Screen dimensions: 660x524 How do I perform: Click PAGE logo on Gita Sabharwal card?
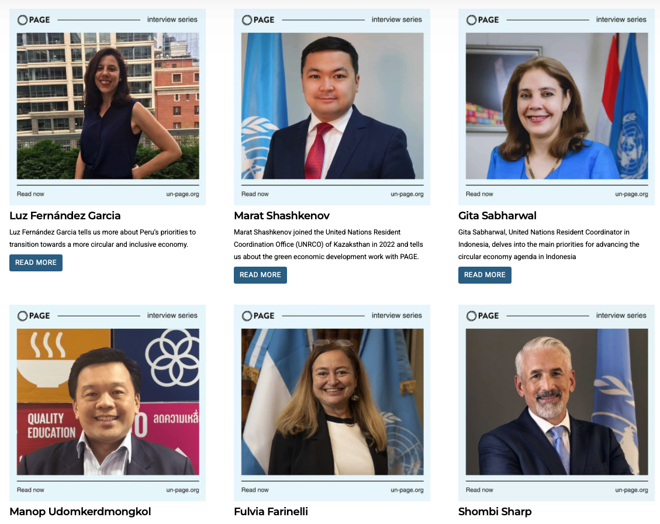(x=482, y=20)
